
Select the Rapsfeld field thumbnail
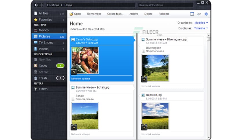(x=155, y=116)
